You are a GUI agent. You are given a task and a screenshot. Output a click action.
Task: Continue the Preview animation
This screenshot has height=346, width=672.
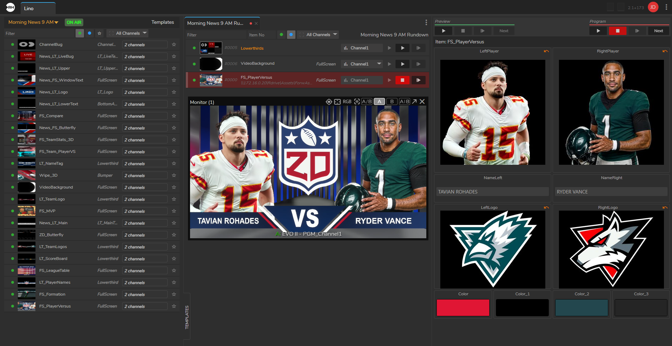482,31
